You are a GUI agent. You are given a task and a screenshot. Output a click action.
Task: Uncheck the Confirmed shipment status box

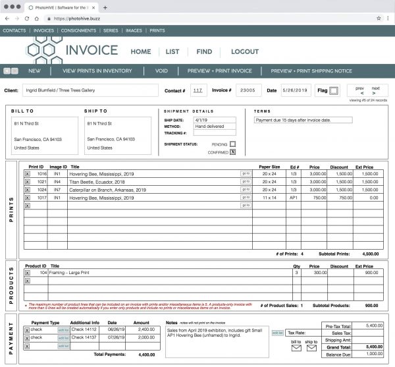(x=232, y=152)
